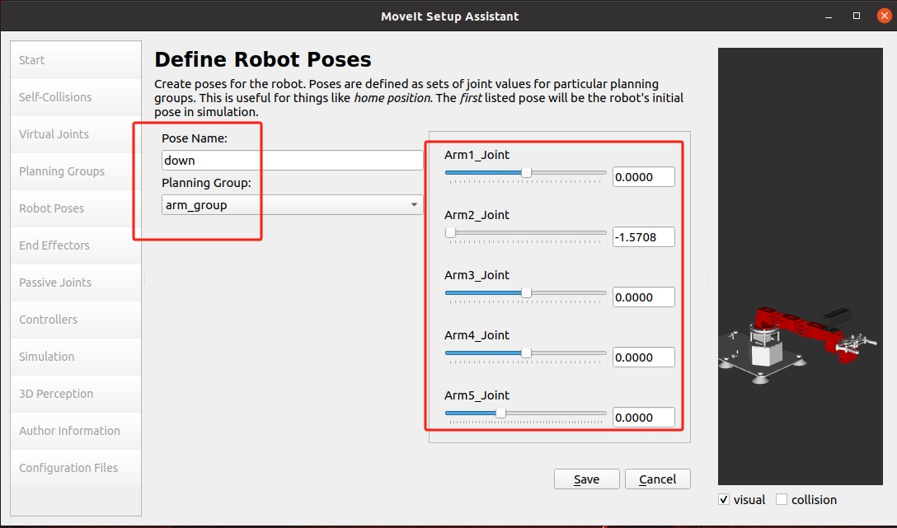Minimize the MoveIt Setup Assistant window
The image size is (897, 528).
pos(829,16)
